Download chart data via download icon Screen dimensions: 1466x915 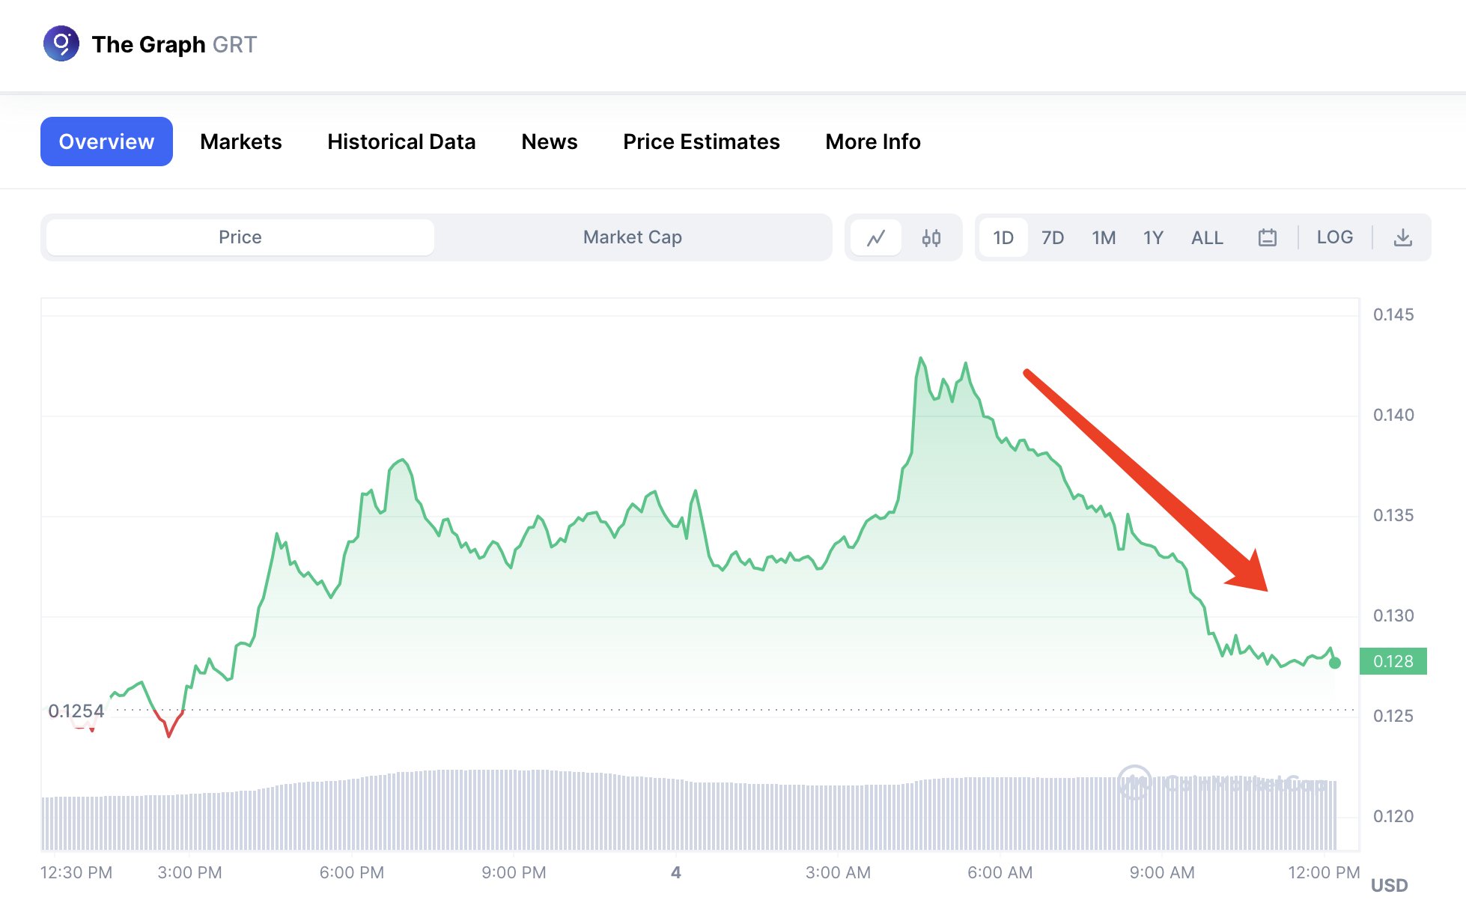click(x=1402, y=238)
